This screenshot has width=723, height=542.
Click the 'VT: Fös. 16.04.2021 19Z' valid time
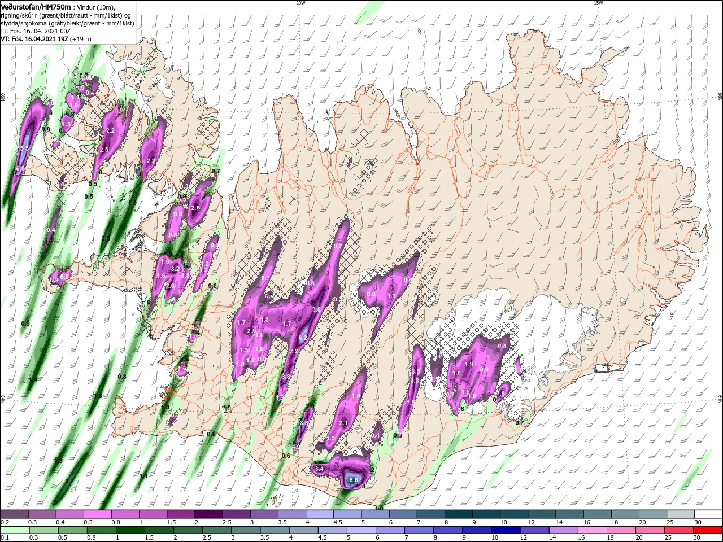click(34, 39)
